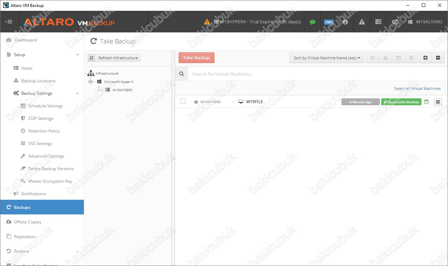Go to Hosts in the sidebar
This screenshot has height=266, width=448.
27,68
